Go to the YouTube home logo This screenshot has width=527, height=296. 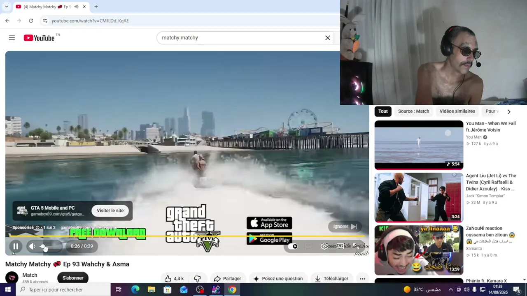pos(39,38)
